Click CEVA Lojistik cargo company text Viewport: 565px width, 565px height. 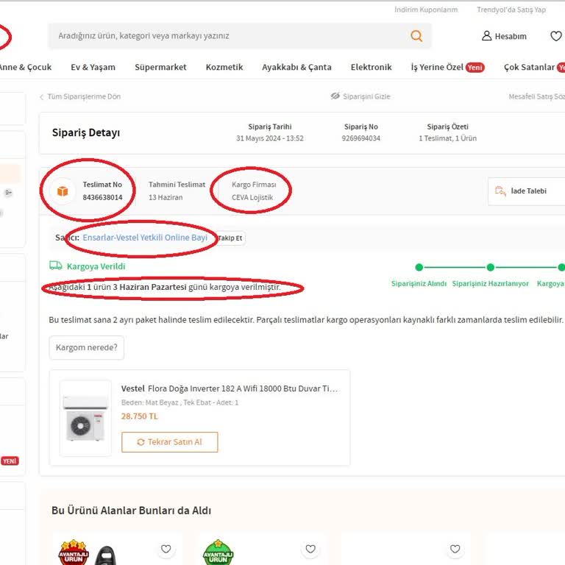[x=252, y=197]
